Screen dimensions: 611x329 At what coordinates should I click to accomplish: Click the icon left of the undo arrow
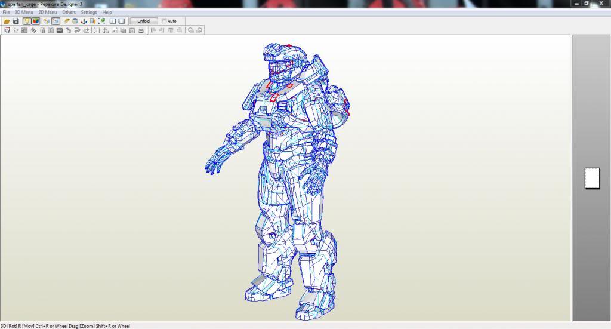pyautogui.click(x=69, y=30)
